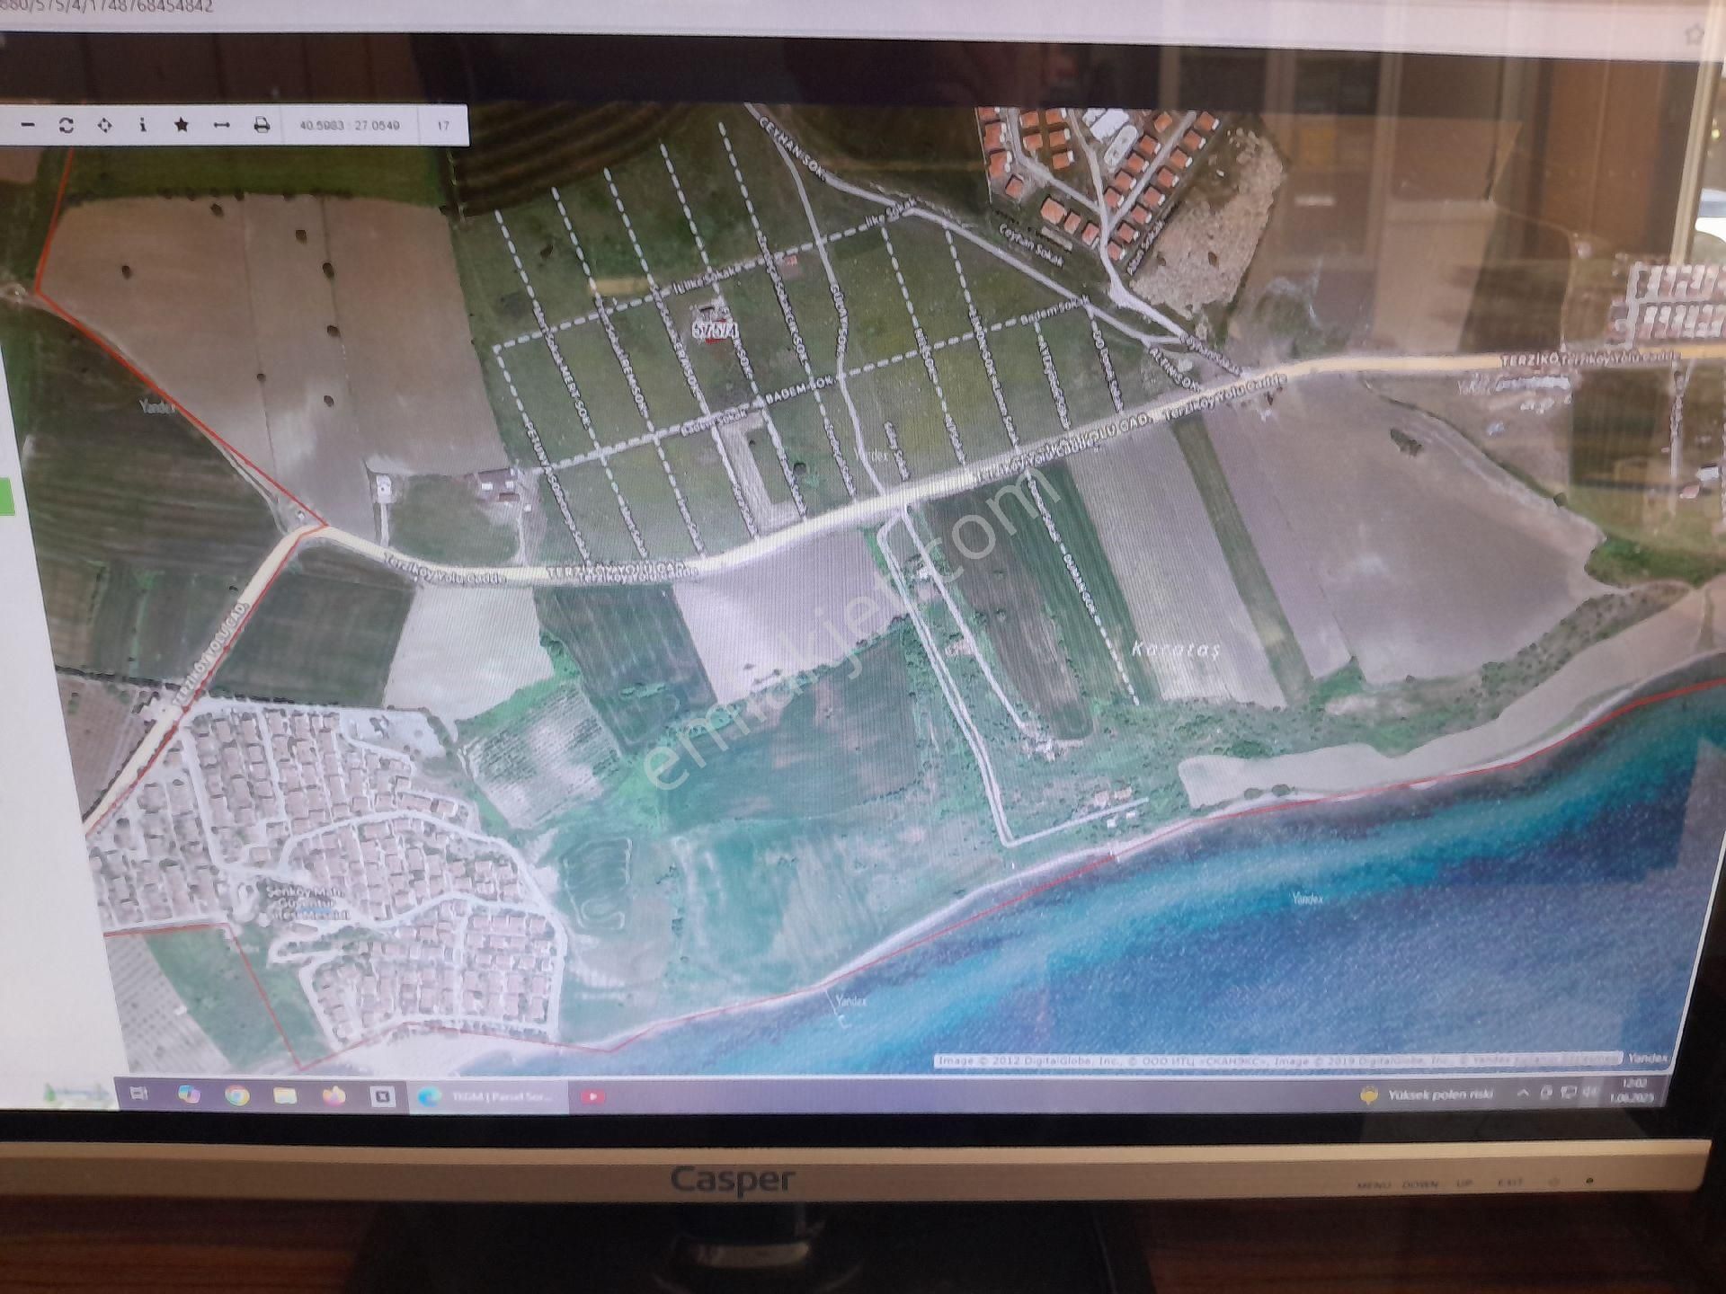Select the measure distance arrow tool
The width and height of the screenshot is (1726, 1294).
click(221, 126)
